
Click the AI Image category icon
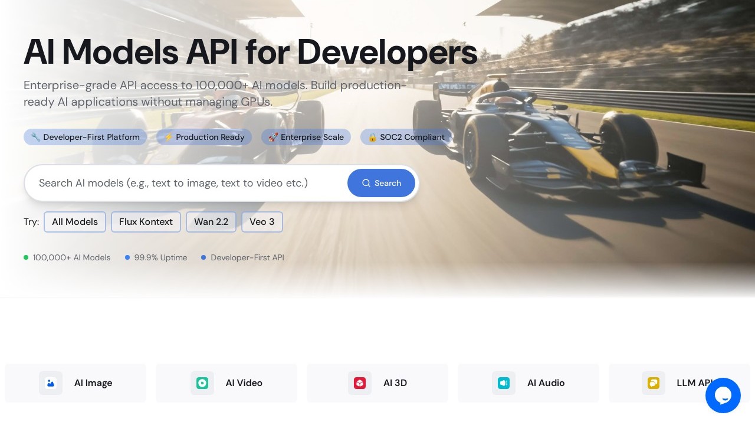pos(51,383)
